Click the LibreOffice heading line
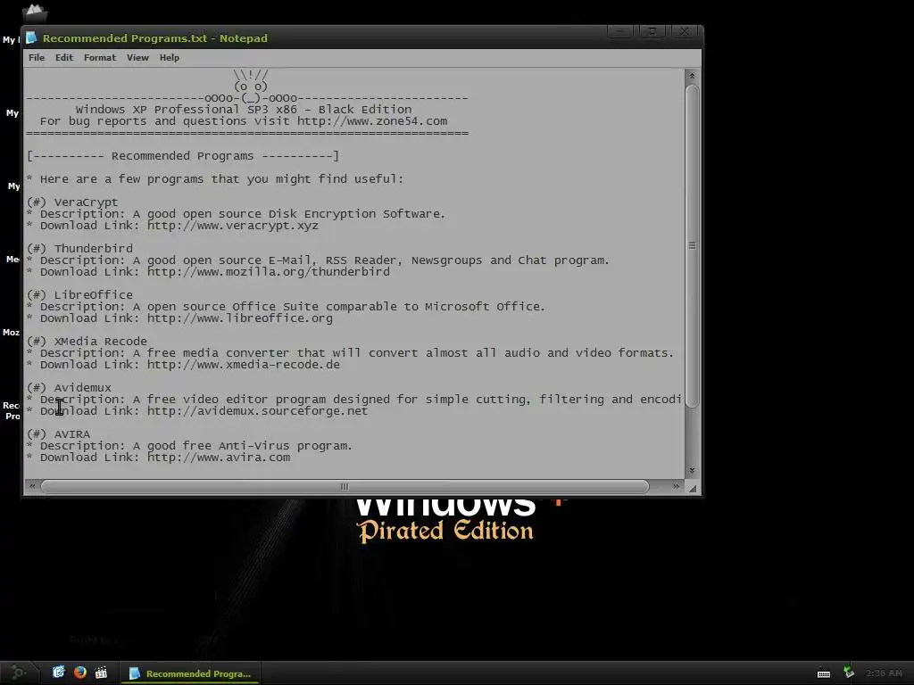Image resolution: width=914 pixels, height=685 pixels. [x=79, y=294]
